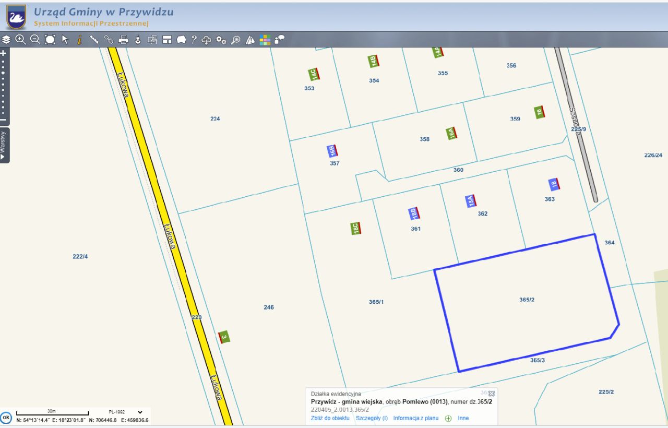Expand the Warstwy side panel

click(x=4, y=146)
